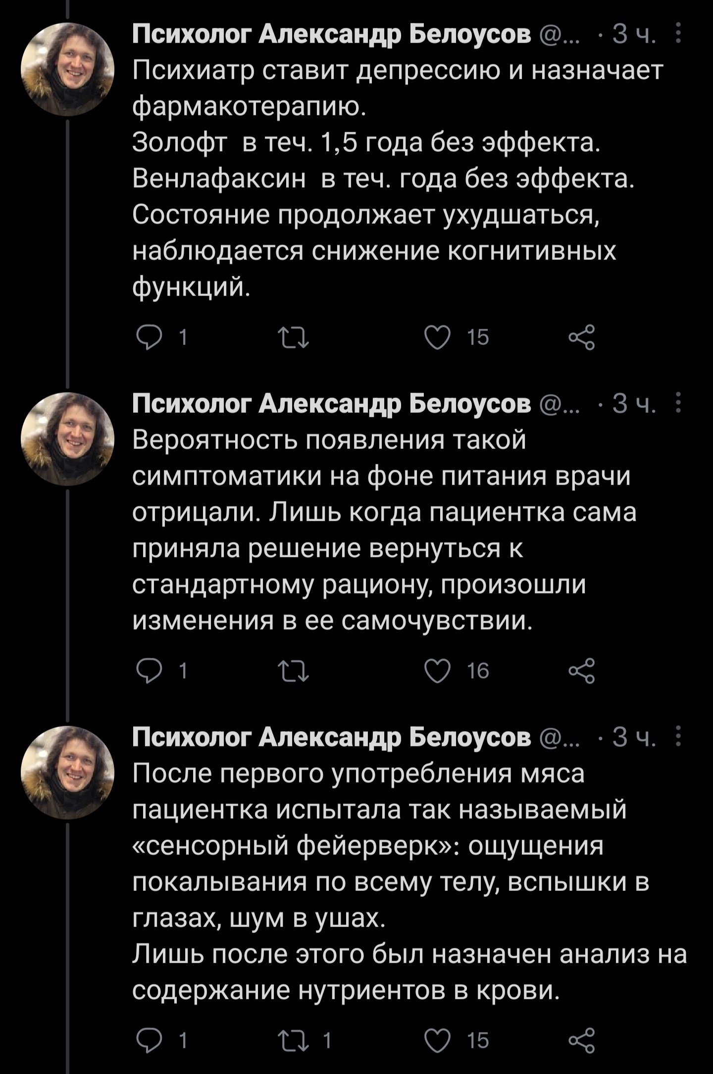Like the tweet with 15 likes about Венлафаксин
This screenshot has width=713, height=1074.
438,338
